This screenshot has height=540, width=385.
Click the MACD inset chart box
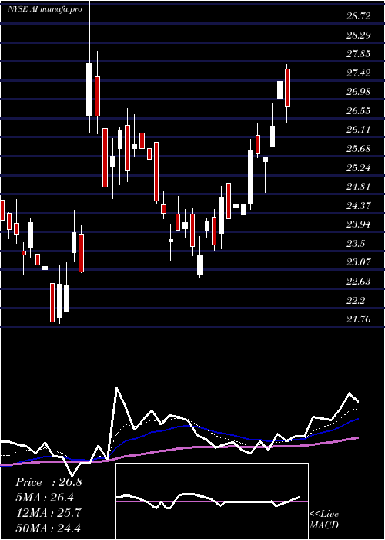click(212, 501)
